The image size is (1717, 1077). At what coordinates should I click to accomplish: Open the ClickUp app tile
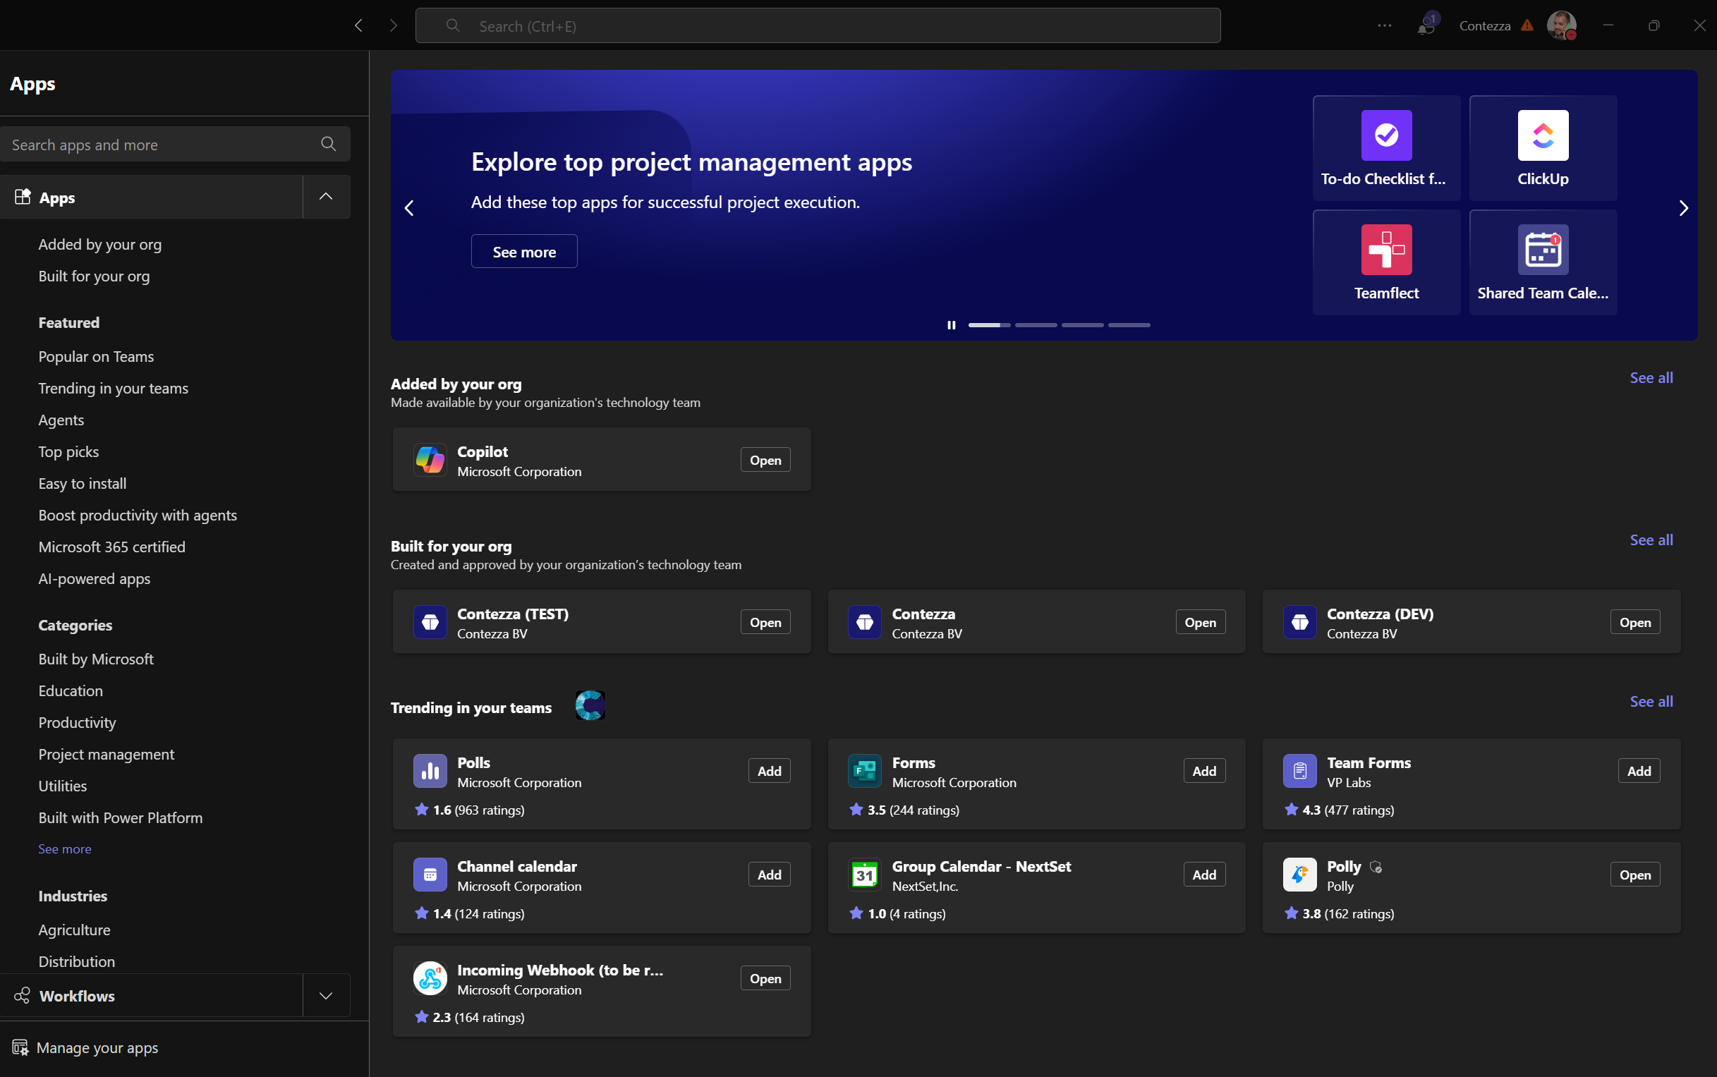(1543, 148)
